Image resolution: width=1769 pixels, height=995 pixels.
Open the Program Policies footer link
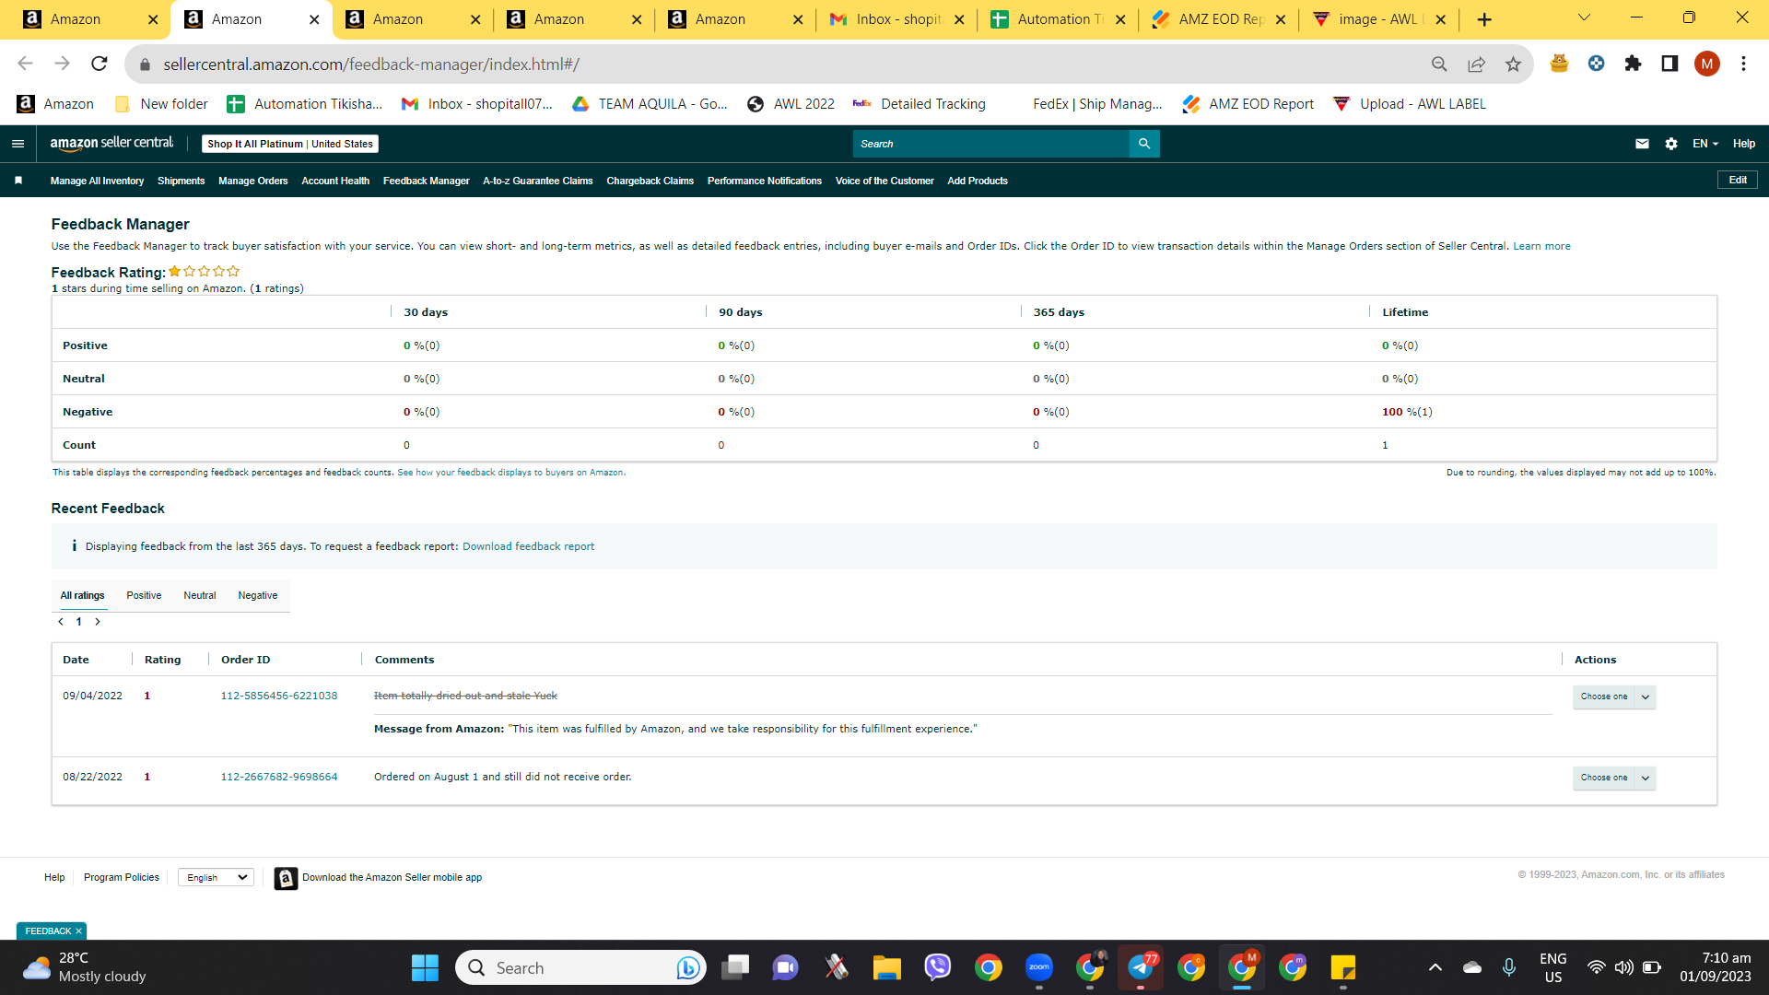[x=122, y=878]
